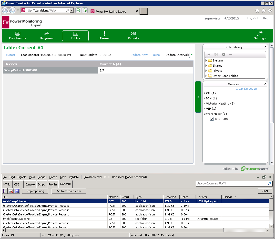Image resolution: width=275 pixels, height=239 pixels.
Task: Click the Export link
Action: [x=11, y=55]
